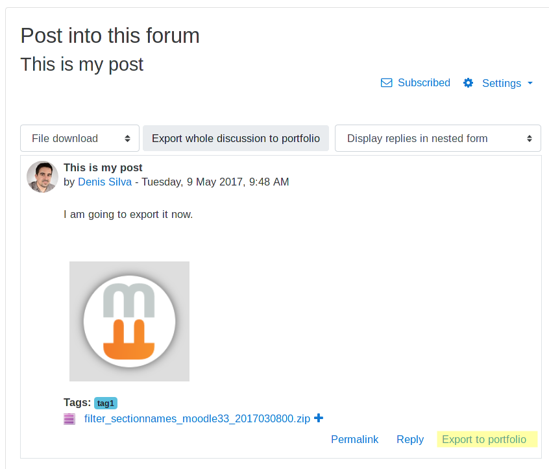Toggle the Subscribed link
Image resolution: width=549 pixels, height=469 pixels.
click(424, 83)
